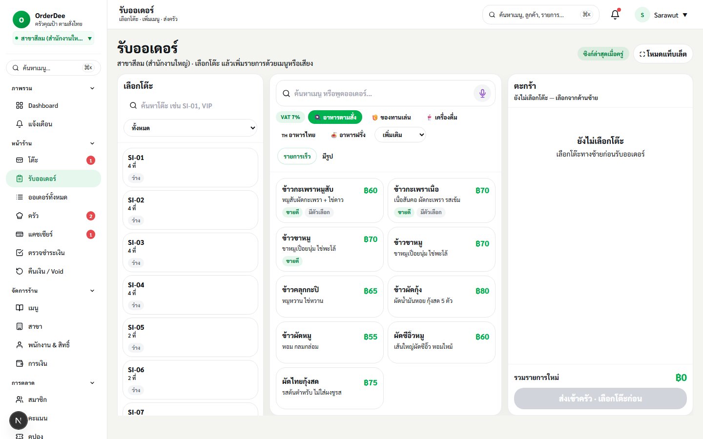Click Sarawut user avatar
Image resolution: width=703 pixels, height=439 pixels.
(642, 15)
